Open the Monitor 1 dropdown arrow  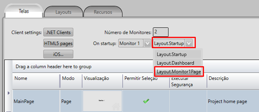tap(147, 44)
